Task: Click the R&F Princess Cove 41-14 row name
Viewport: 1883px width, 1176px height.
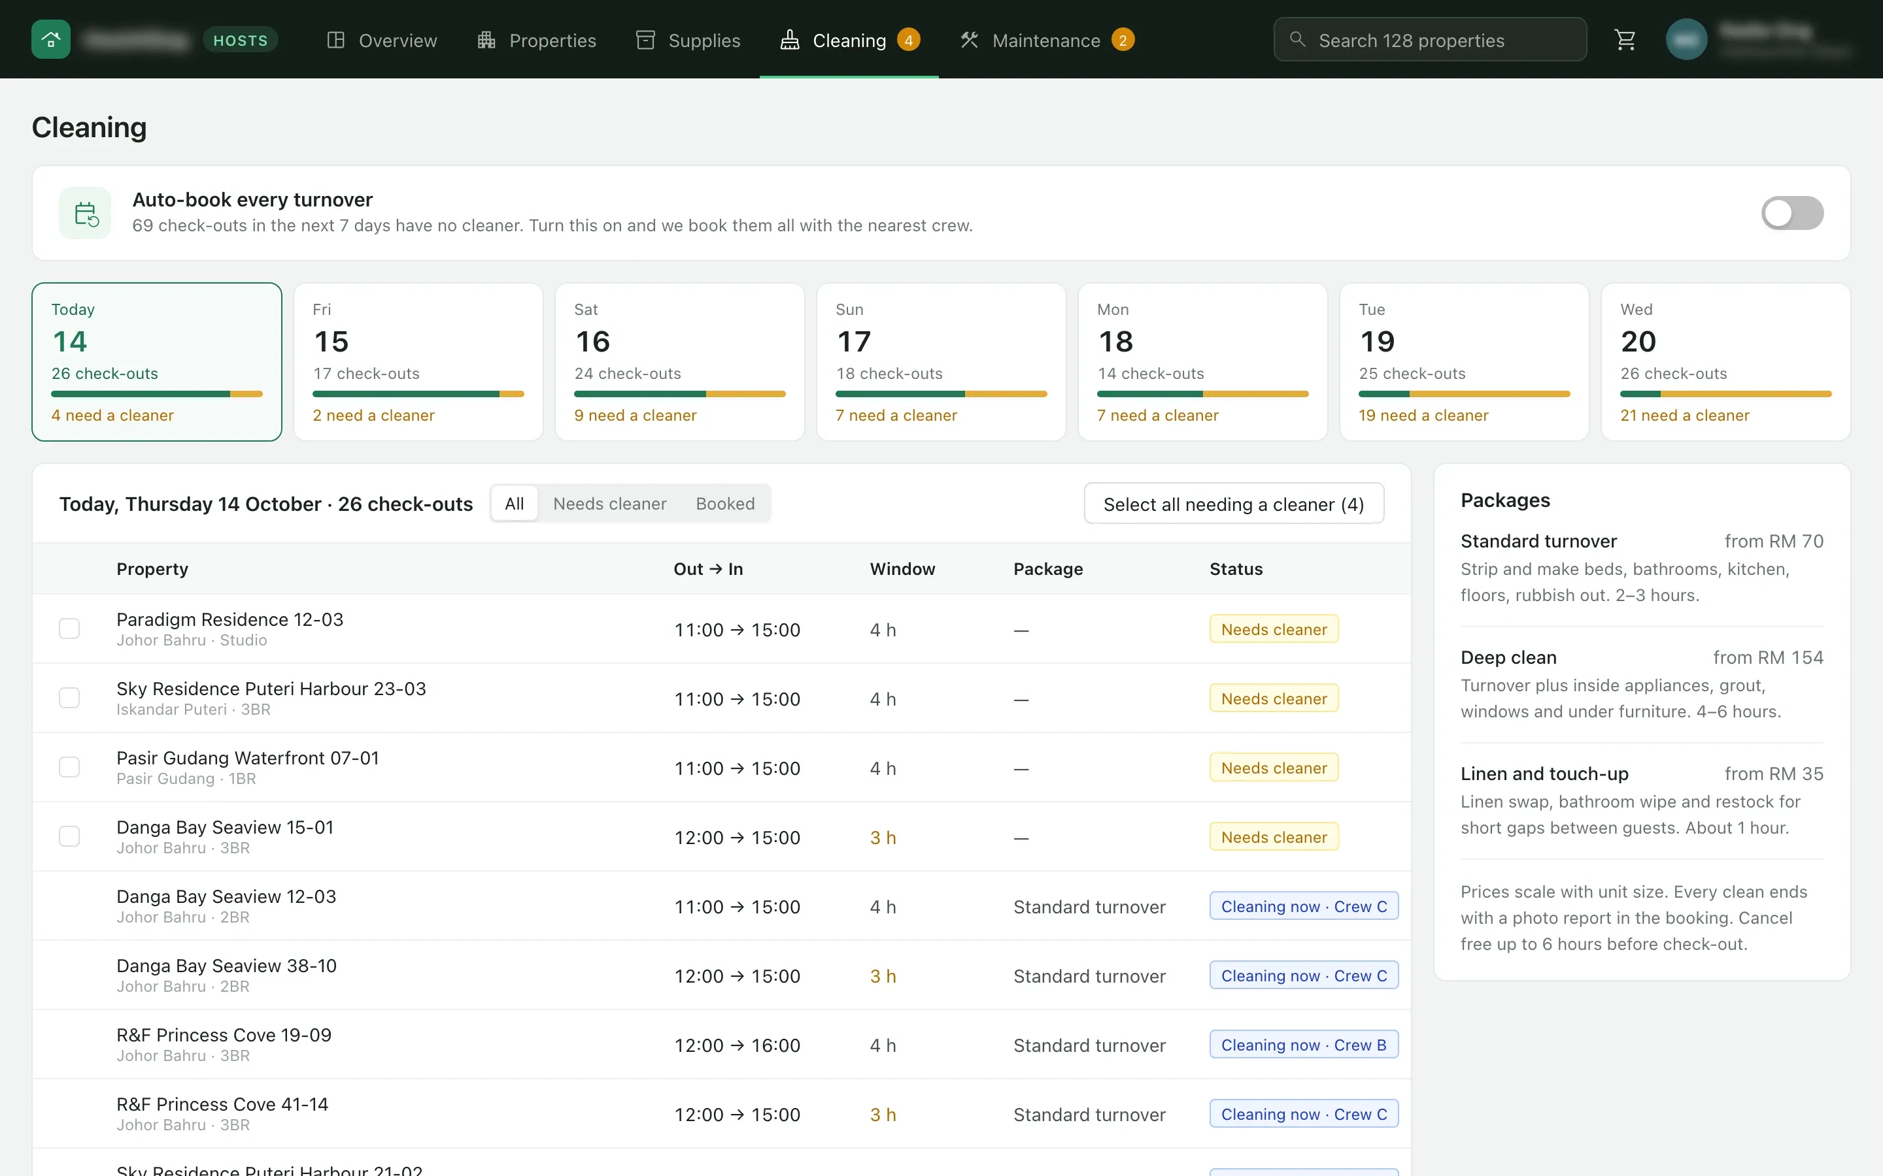Action: point(222,1103)
